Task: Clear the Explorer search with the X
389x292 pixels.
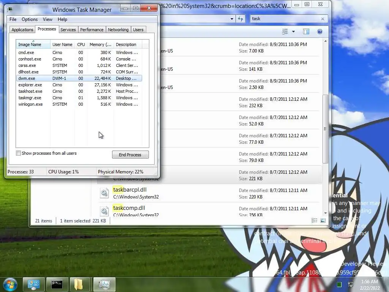Action: [323, 19]
